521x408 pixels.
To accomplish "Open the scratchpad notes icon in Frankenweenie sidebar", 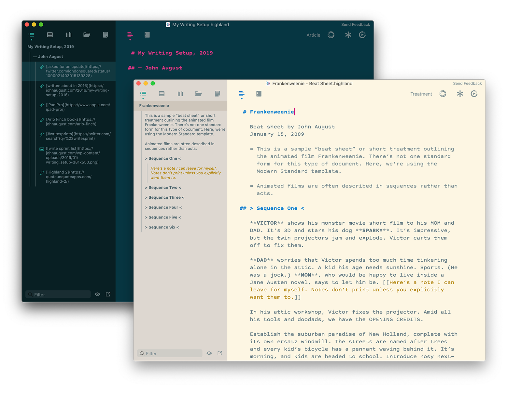I will point(217,94).
